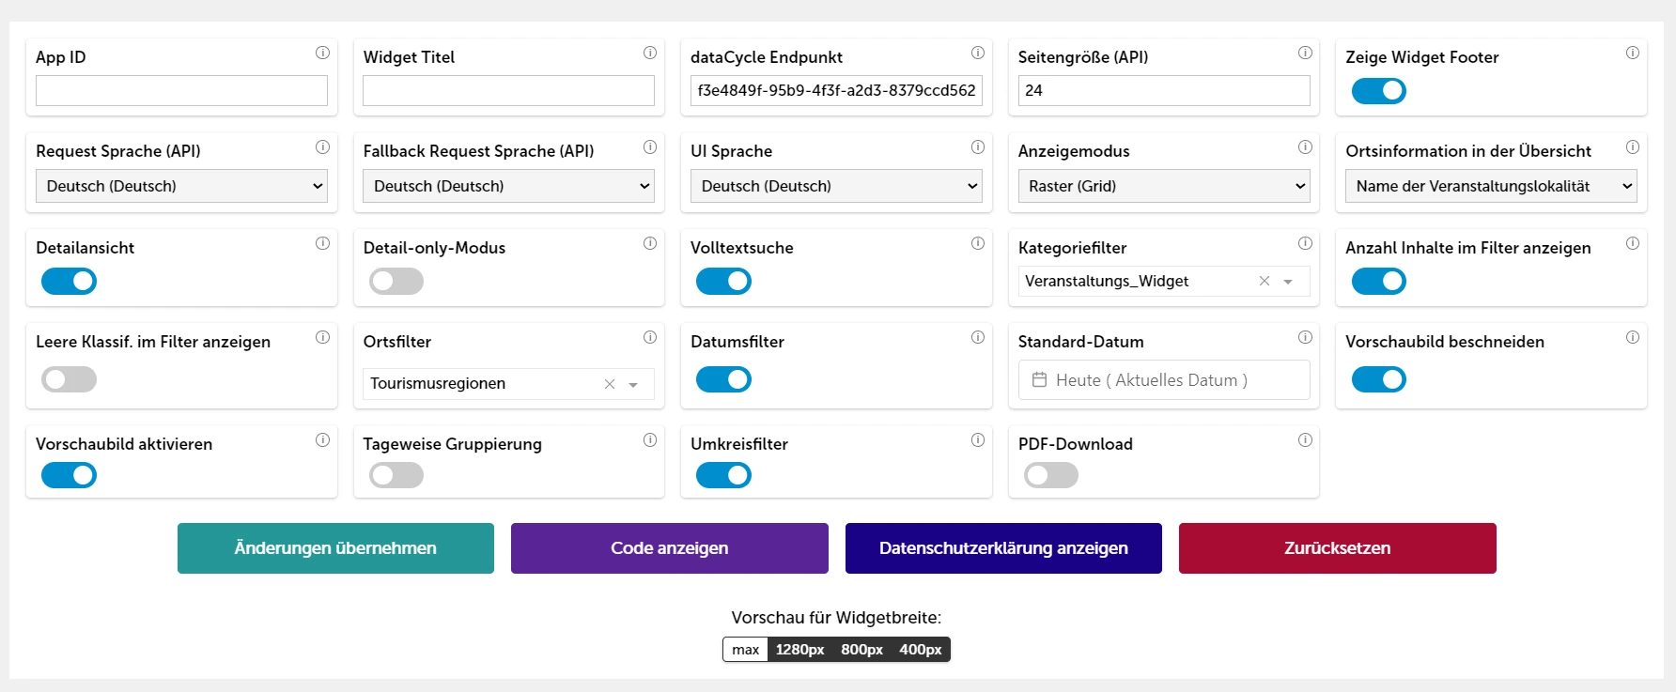Open the Request Sprache (API) dropdown
The height and width of the screenshot is (692, 1676).
(181, 186)
